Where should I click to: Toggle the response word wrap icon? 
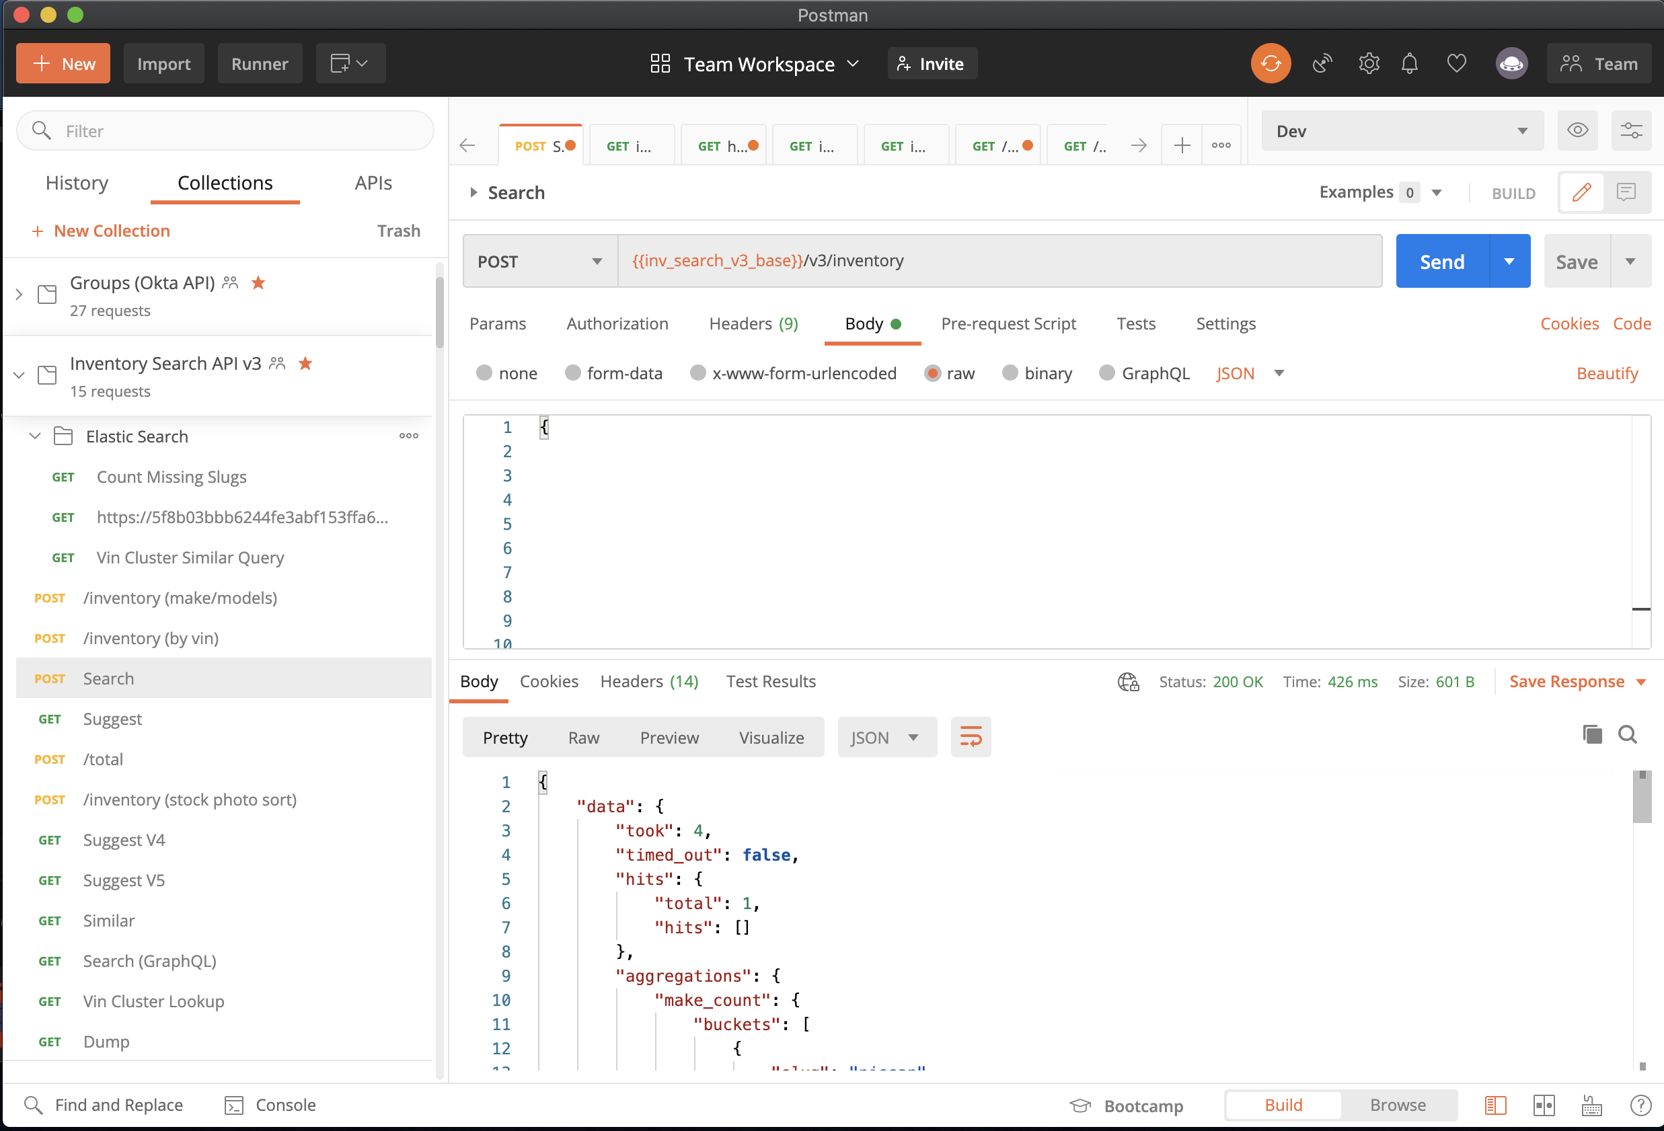point(970,736)
